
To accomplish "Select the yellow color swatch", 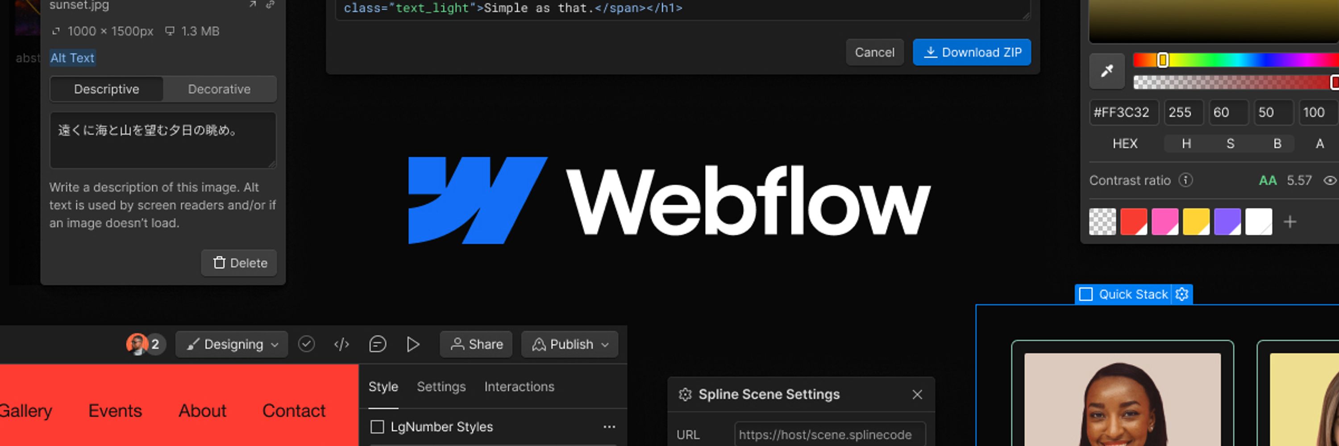I will pyautogui.click(x=1196, y=222).
